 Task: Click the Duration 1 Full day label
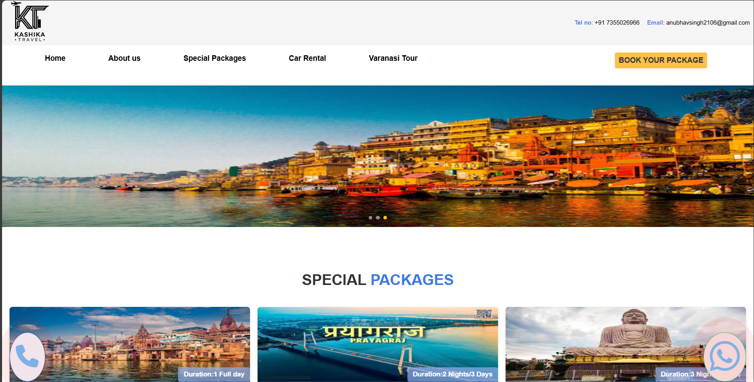[214, 374]
